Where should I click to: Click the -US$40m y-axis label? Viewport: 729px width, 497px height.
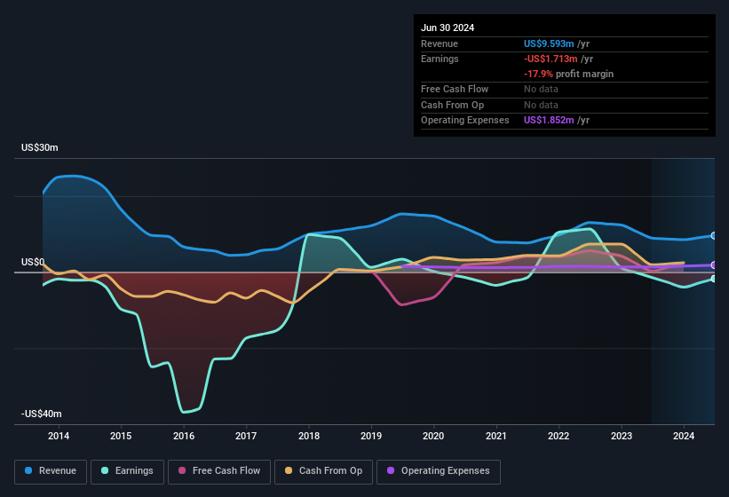click(x=42, y=414)
